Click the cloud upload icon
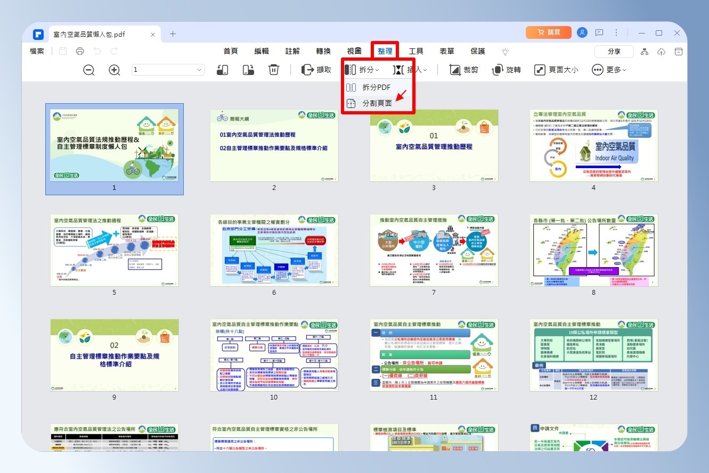 tap(662, 52)
